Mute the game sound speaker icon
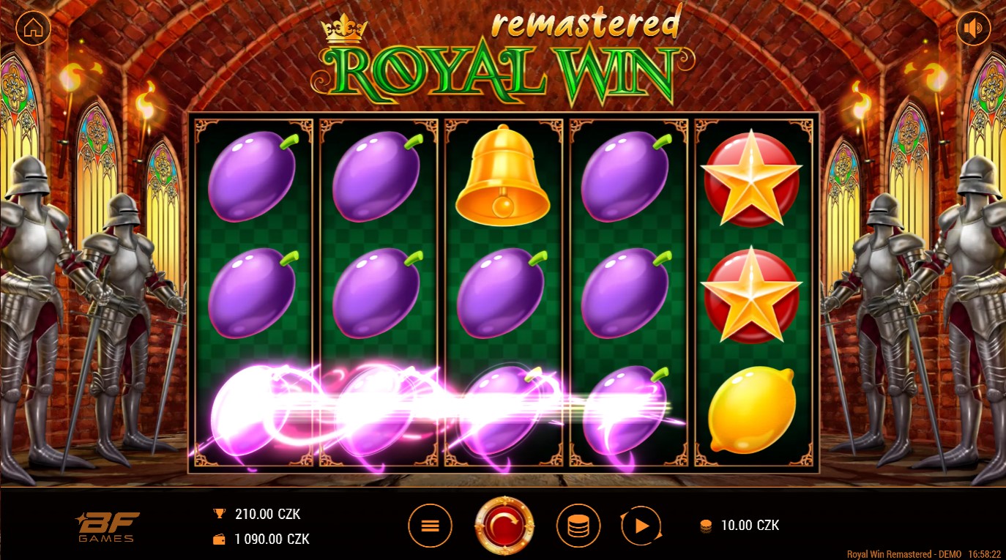 point(973,29)
